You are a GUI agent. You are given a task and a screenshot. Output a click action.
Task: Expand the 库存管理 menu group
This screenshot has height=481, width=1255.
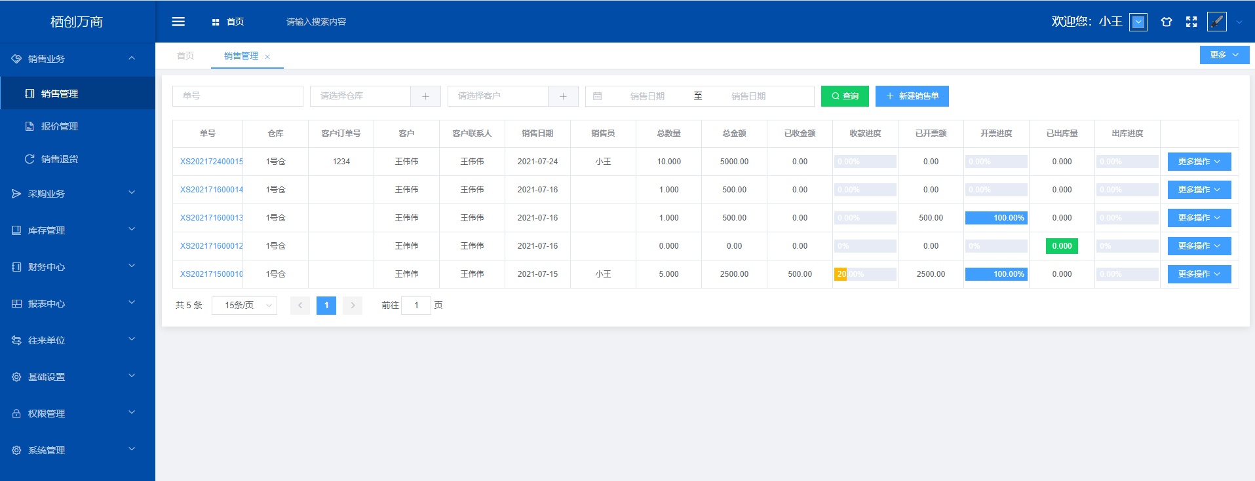coord(77,230)
